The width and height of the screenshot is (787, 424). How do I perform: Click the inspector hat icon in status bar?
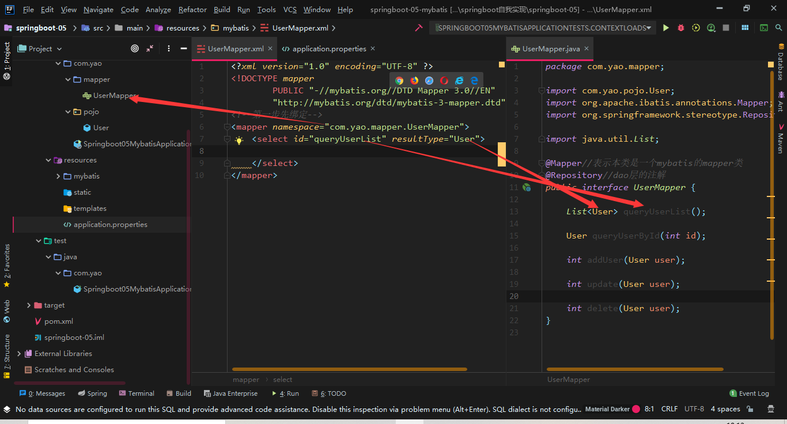pyautogui.click(x=771, y=409)
